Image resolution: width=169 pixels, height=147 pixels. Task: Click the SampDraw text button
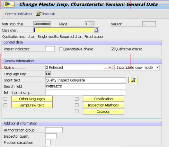click(32, 105)
